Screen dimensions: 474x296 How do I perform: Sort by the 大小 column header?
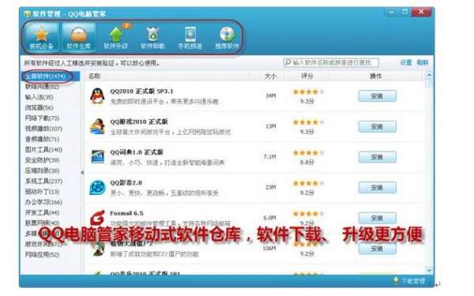270,76
